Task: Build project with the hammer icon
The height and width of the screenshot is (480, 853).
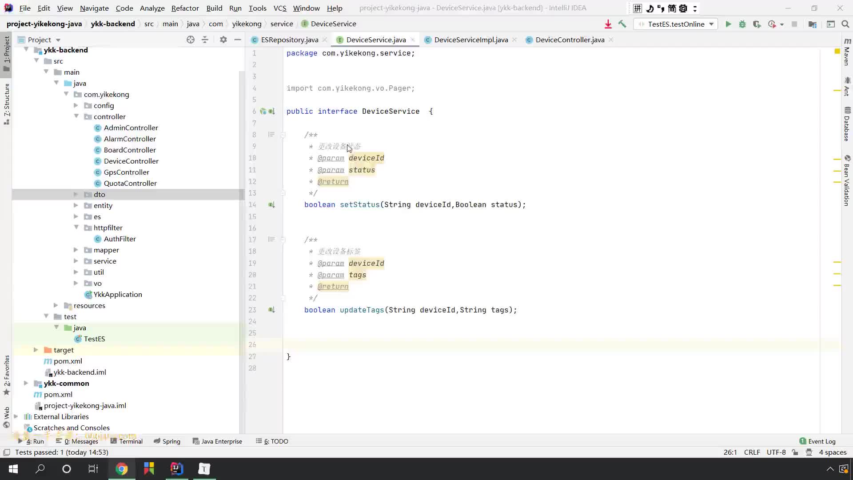Action: pos(622,24)
